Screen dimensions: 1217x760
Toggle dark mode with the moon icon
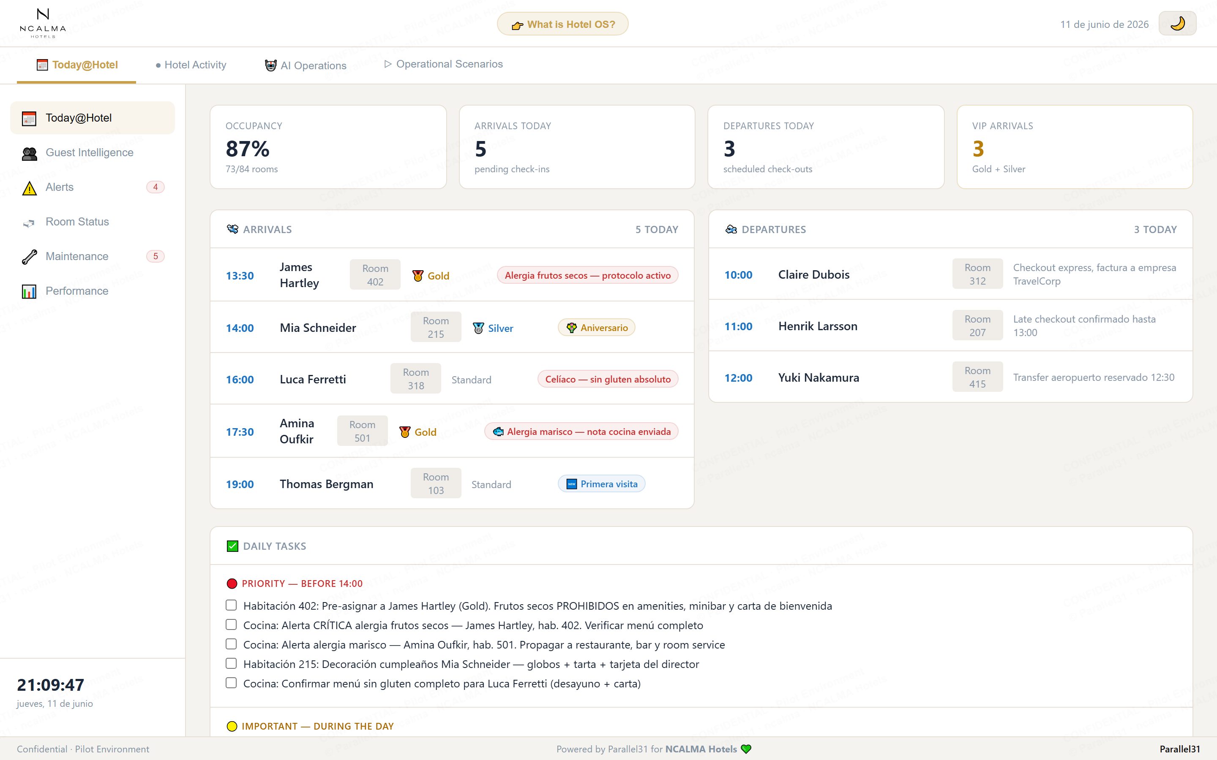tap(1177, 24)
